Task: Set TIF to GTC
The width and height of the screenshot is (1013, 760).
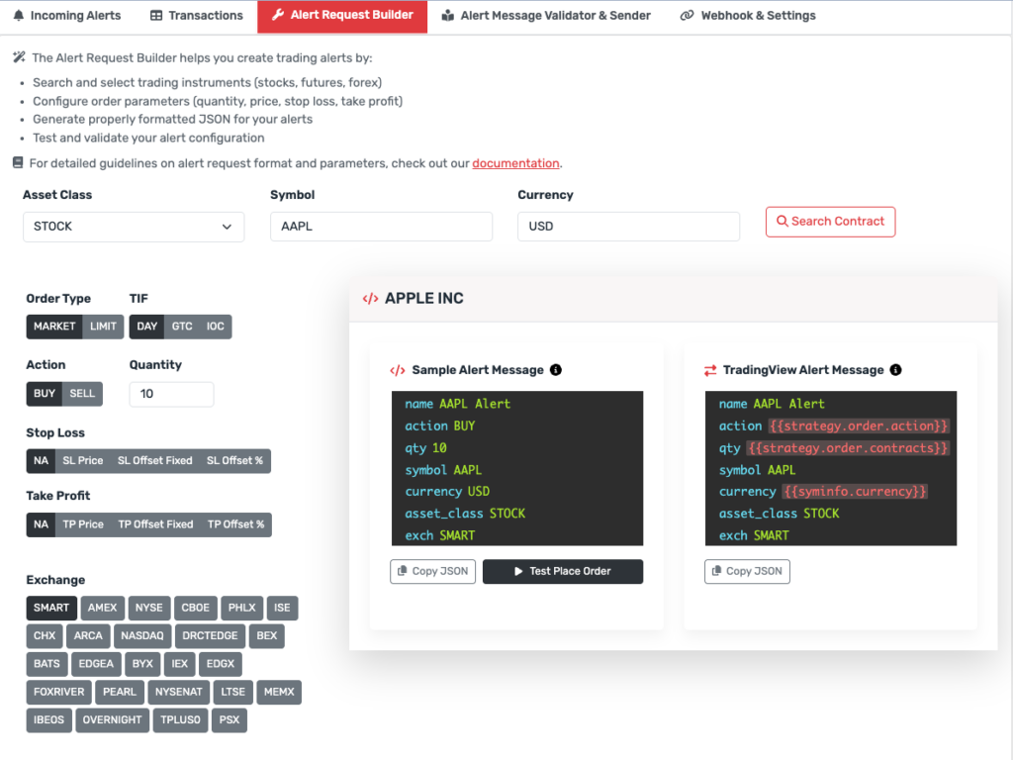Action: click(182, 327)
